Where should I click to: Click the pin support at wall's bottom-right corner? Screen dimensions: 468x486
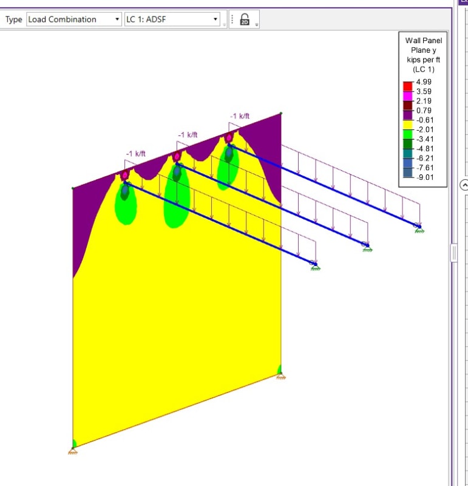281,376
